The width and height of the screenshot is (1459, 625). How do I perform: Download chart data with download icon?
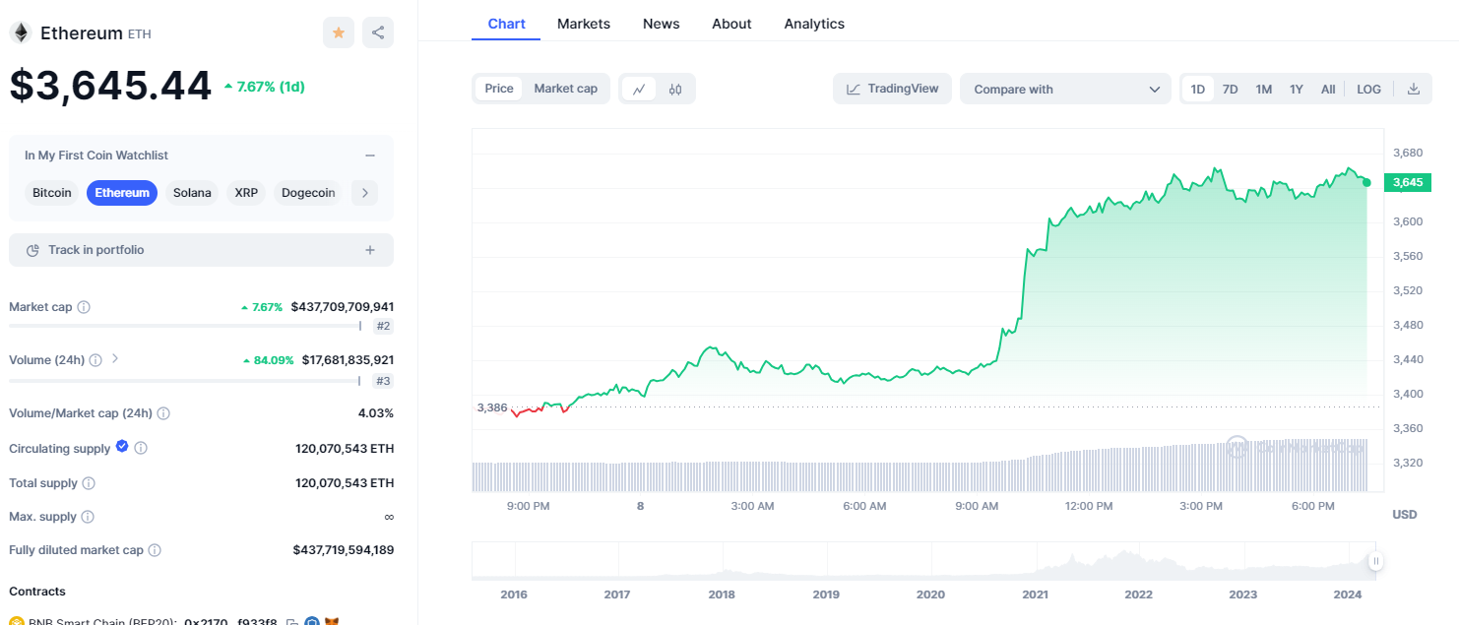coord(1414,89)
